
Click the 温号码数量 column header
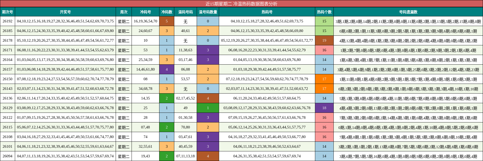[208, 12]
